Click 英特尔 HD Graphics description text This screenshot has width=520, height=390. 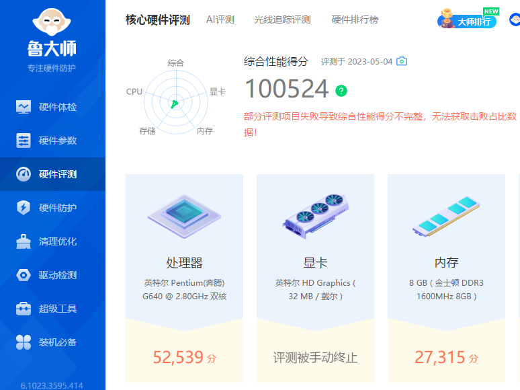tap(315, 289)
